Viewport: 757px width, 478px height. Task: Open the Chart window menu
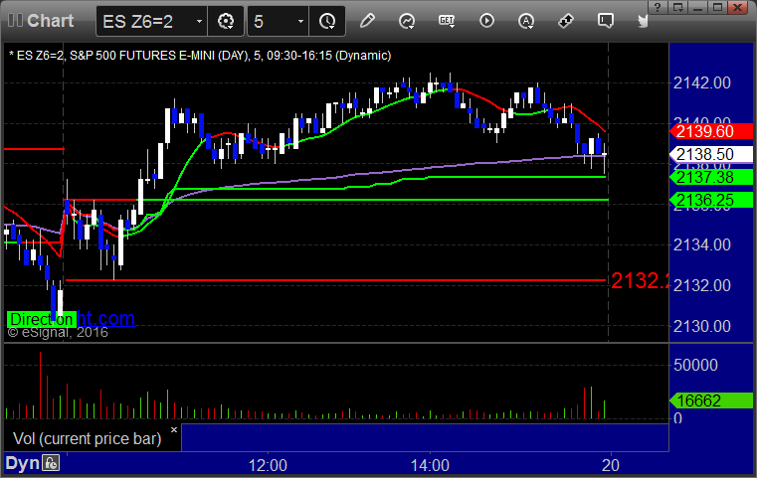tap(41, 21)
